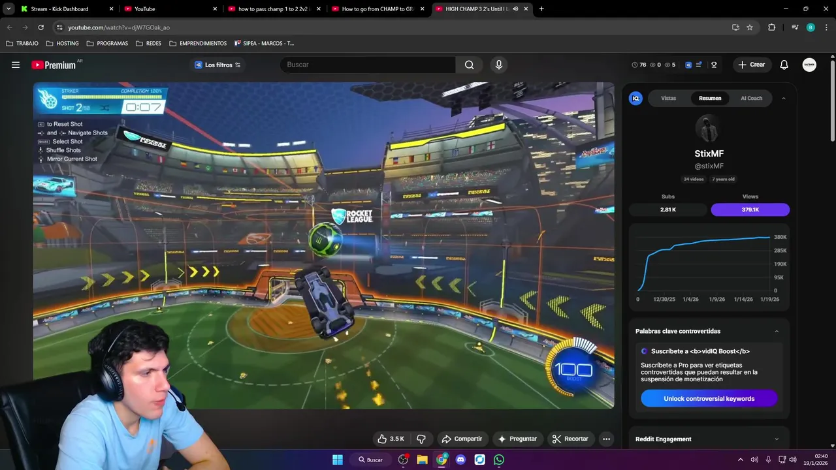Viewport: 836px width, 470px height.
Task: Switch to the Vistas tab
Action: [668, 98]
